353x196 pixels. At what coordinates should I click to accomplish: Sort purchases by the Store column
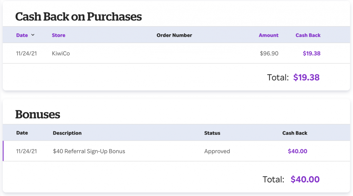tap(59, 35)
